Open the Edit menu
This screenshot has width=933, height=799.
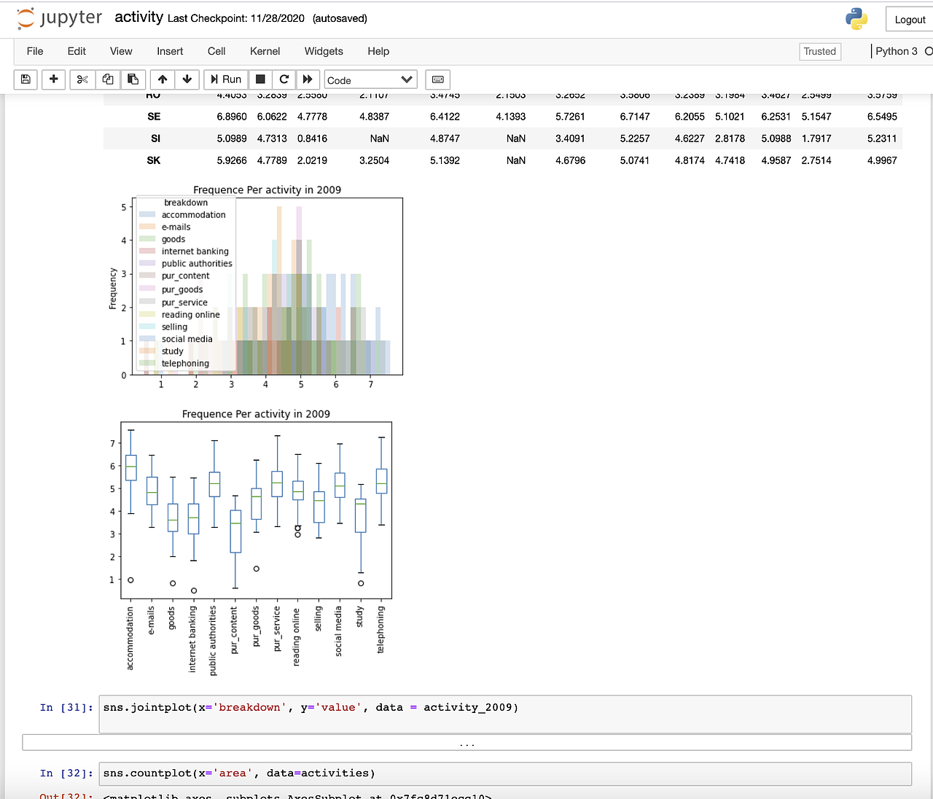point(77,51)
